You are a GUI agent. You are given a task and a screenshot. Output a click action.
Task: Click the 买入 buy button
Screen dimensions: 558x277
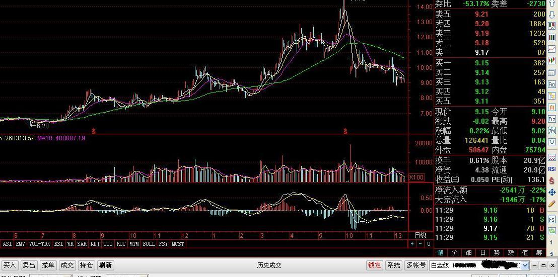tap(10, 265)
